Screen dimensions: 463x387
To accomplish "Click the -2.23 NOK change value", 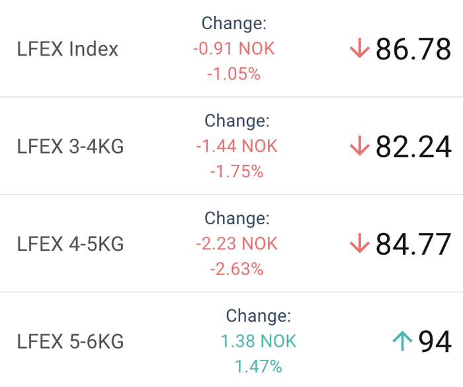I will coord(237,243).
